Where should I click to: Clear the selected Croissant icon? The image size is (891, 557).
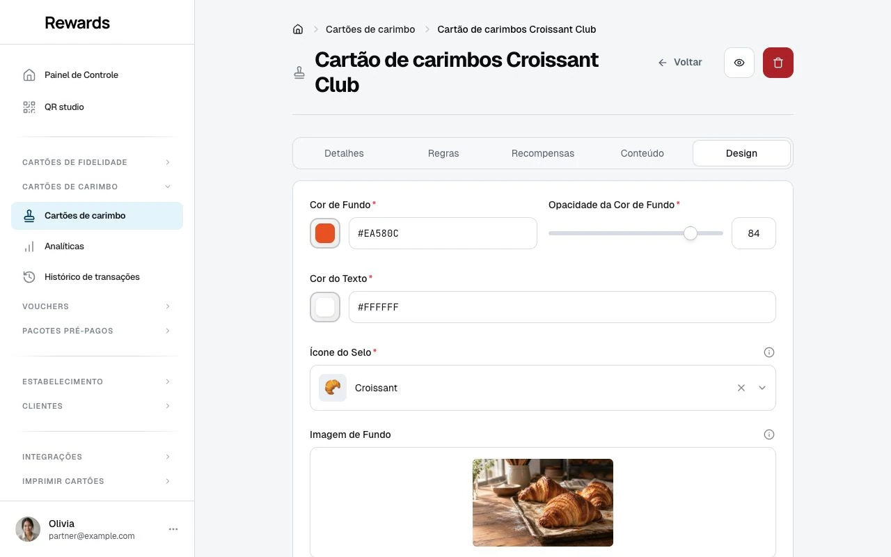point(741,388)
